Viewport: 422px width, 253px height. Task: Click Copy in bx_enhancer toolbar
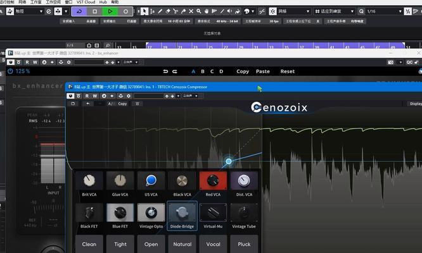(x=243, y=71)
